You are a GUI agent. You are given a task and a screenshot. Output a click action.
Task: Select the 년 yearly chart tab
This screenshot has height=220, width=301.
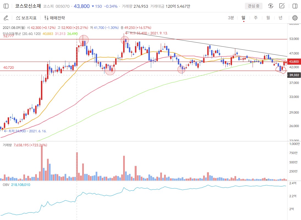pyautogui.click(x=280, y=18)
